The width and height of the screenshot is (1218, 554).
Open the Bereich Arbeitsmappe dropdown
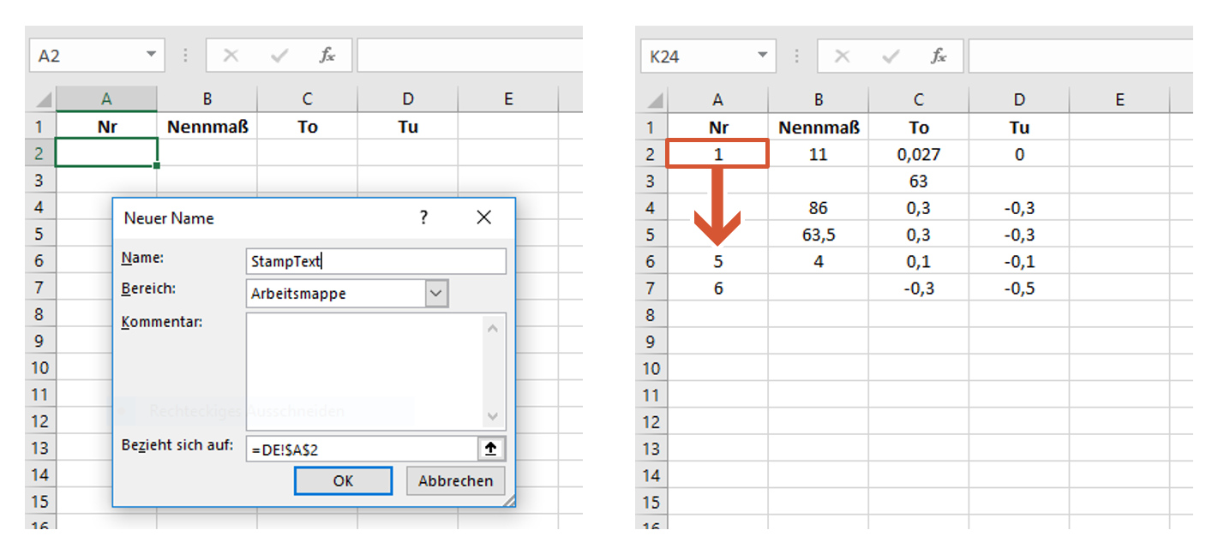pos(436,294)
